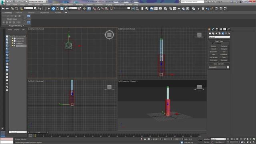The height and width of the screenshot is (144, 256).
Task: Open the Display menu in Scene Explorer
Action: [17, 30]
